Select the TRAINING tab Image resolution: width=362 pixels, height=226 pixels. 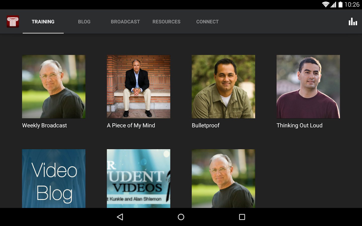[43, 22]
